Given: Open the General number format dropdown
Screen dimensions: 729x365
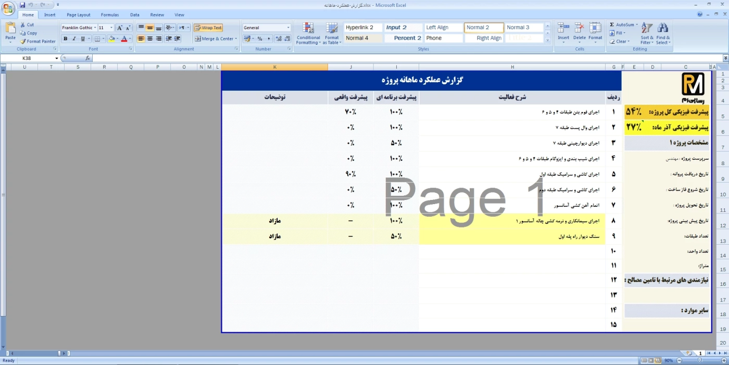Looking at the screenshot, I should [x=288, y=28].
